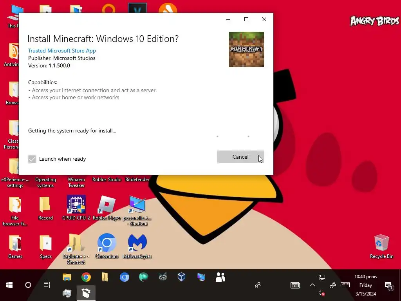The image size is (401, 301).
Task: Open Windows Ink Workspace pen icon
Action: [x=332, y=285]
